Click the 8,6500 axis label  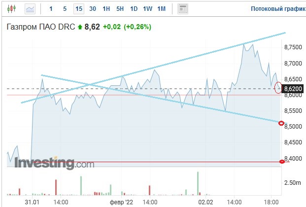[293, 79]
